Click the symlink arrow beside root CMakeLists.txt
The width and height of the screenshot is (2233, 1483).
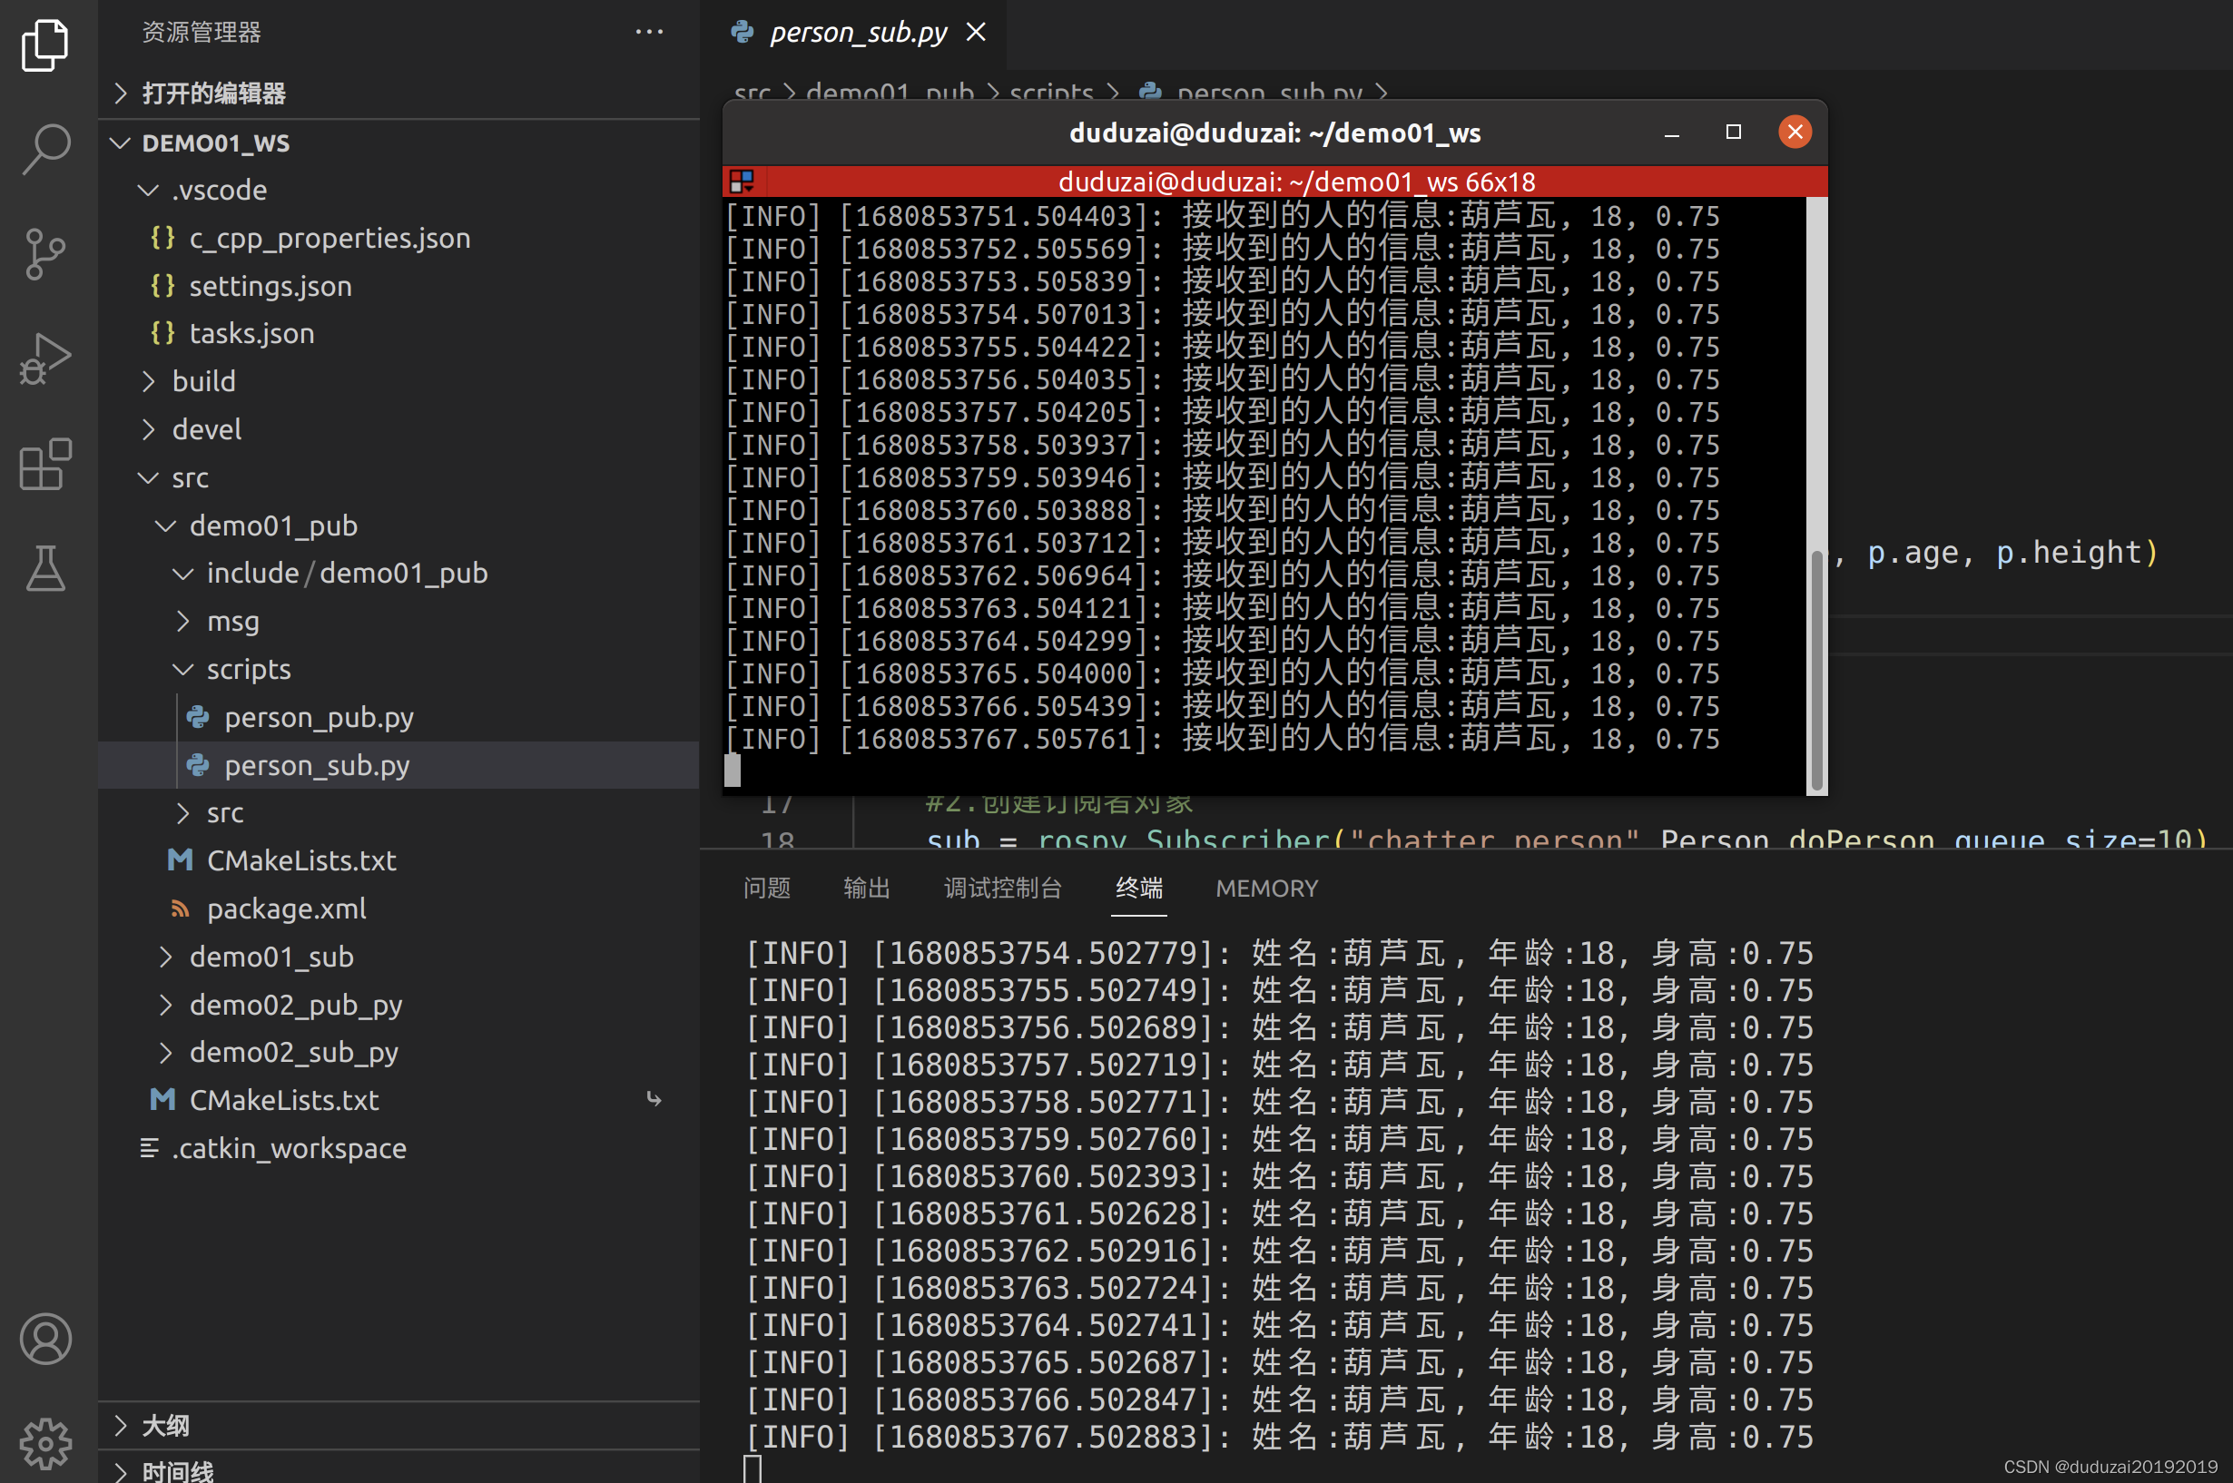coord(654,1099)
